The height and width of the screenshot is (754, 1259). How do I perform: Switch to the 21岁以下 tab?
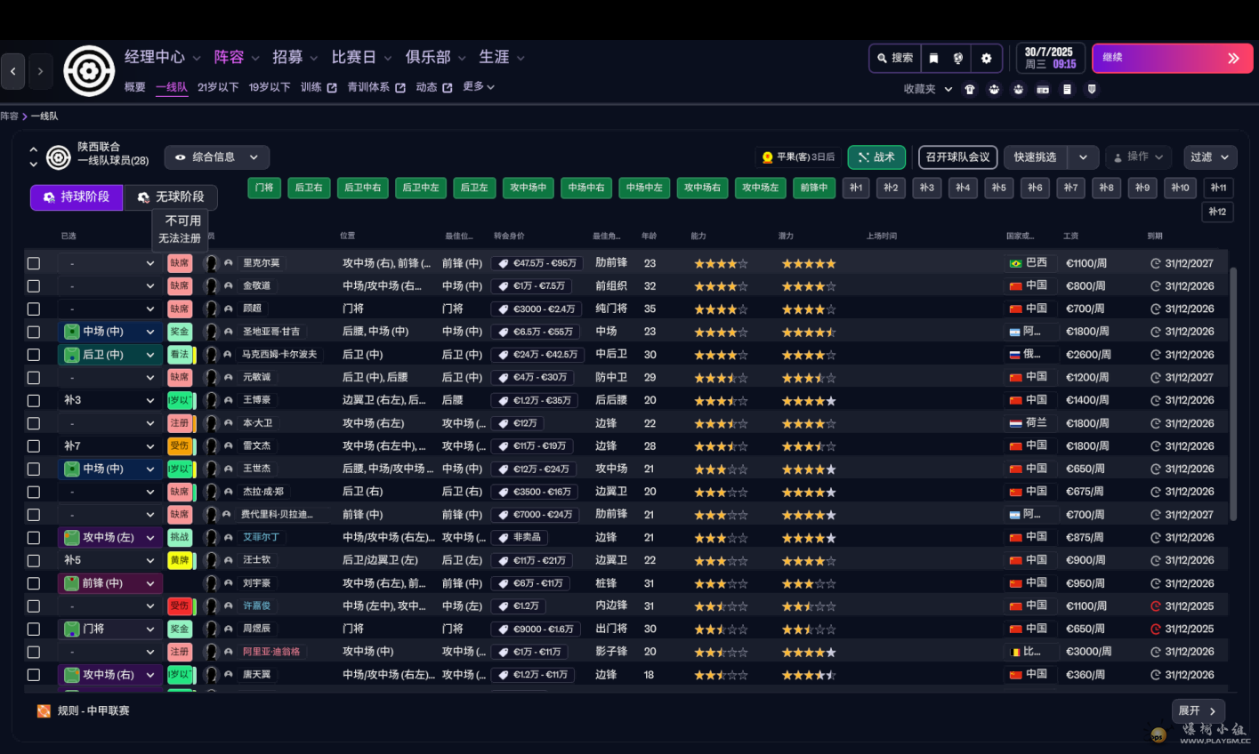[218, 87]
